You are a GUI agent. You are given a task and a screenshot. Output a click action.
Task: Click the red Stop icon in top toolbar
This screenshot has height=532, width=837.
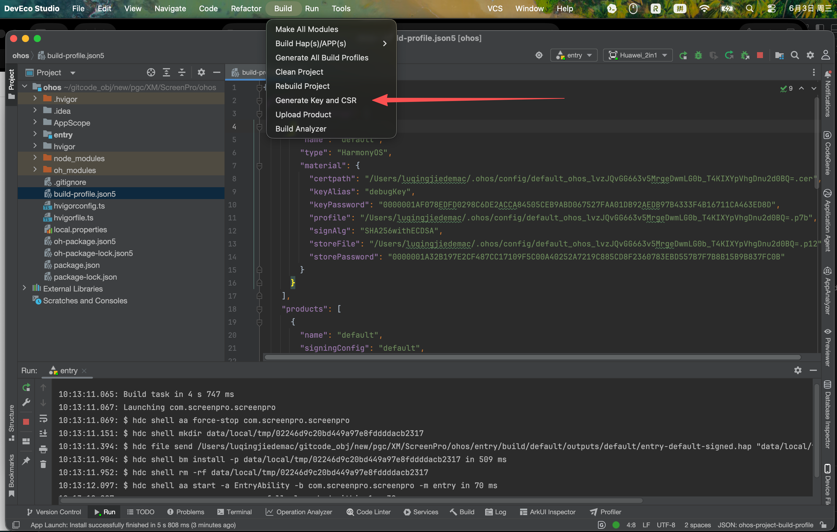coord(760,55)
